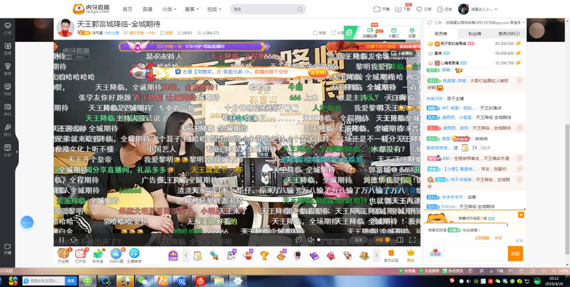Start broadcasting via 开播 header button
570x287 pixels.
[382, 9]
